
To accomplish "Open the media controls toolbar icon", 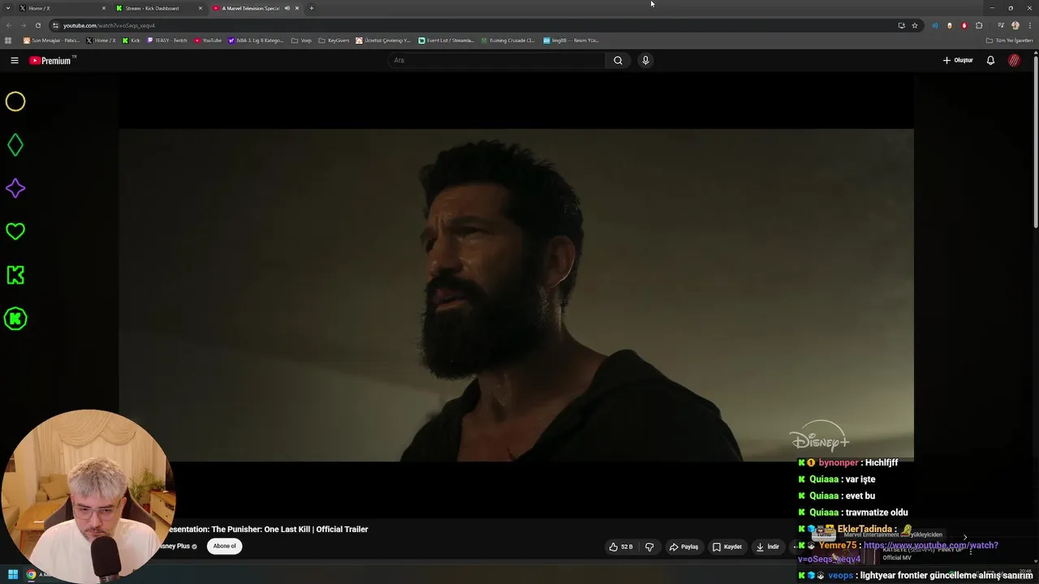I will pos(1001,25).
